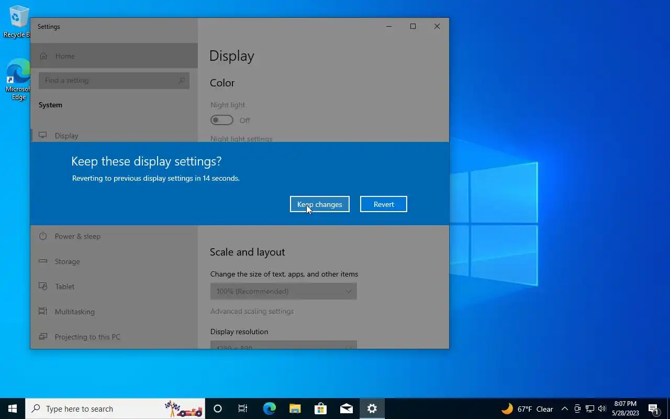Click the Home house icon in sidebar
Image resolution: width=670 pixels, height=419 pixels.
[43, 56]
